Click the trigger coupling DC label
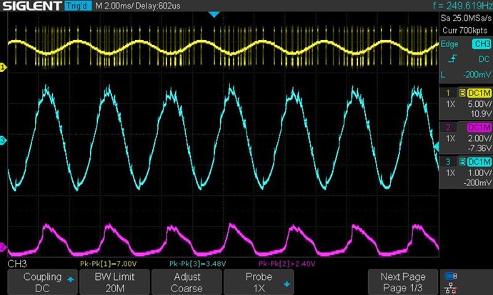This screenshot has width=493, height=295. [484, 59]
